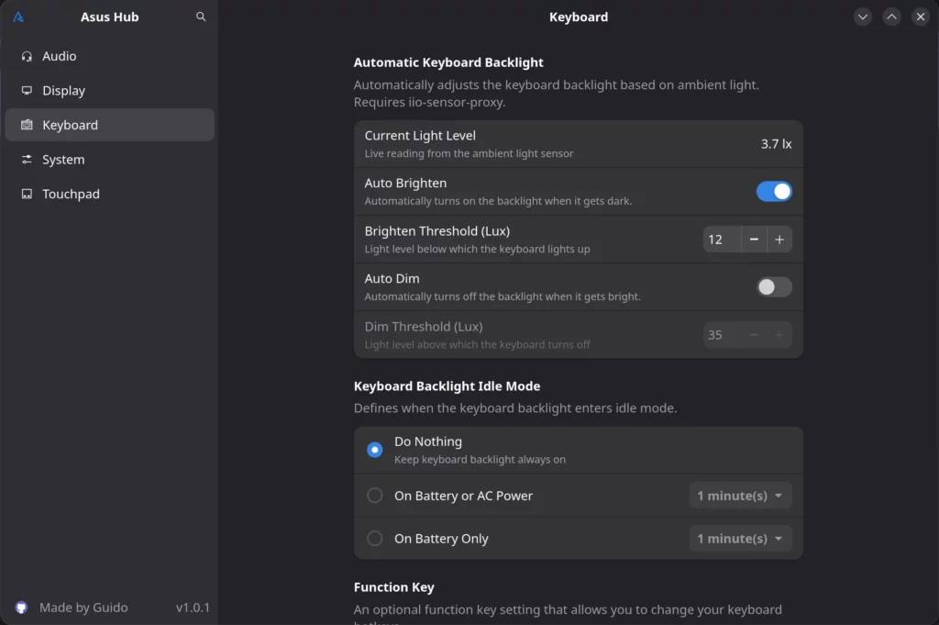This screenshot has height=625, width=939.
Task: Click the monitor Display icon in sidebar
Action: point(27,91)
